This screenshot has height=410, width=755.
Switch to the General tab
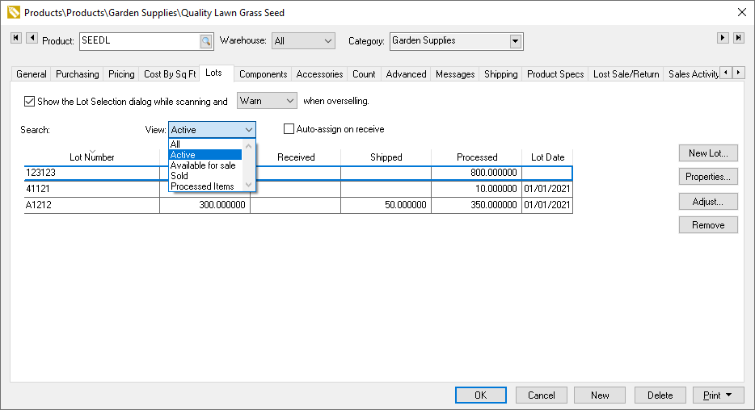(32, 74)
